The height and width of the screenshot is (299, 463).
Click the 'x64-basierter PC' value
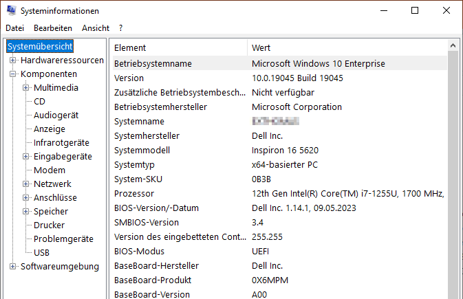[x=285, y=165]
